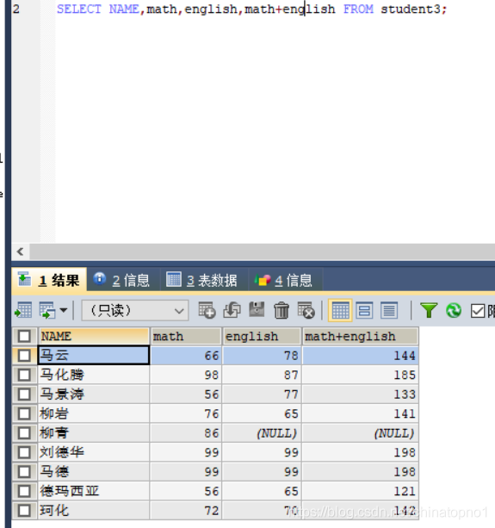Click the green refresh icon

pos(454,310)
